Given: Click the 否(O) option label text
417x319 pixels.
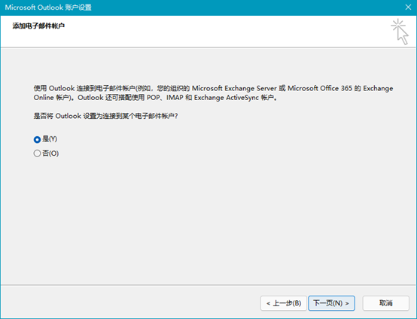Looking at the screenshot, I should point(50,153).
